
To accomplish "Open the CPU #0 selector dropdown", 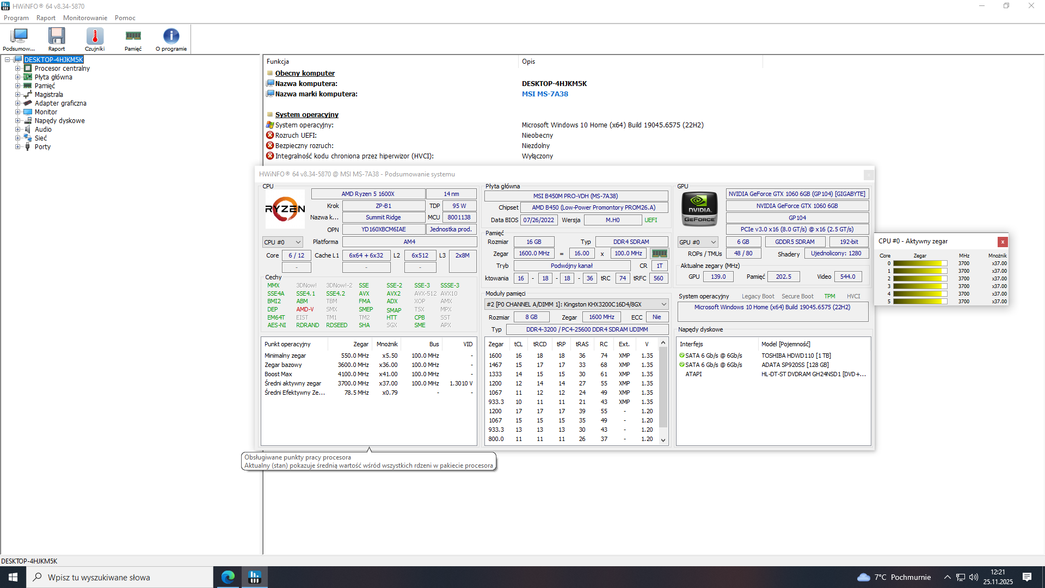I will 282,242.
